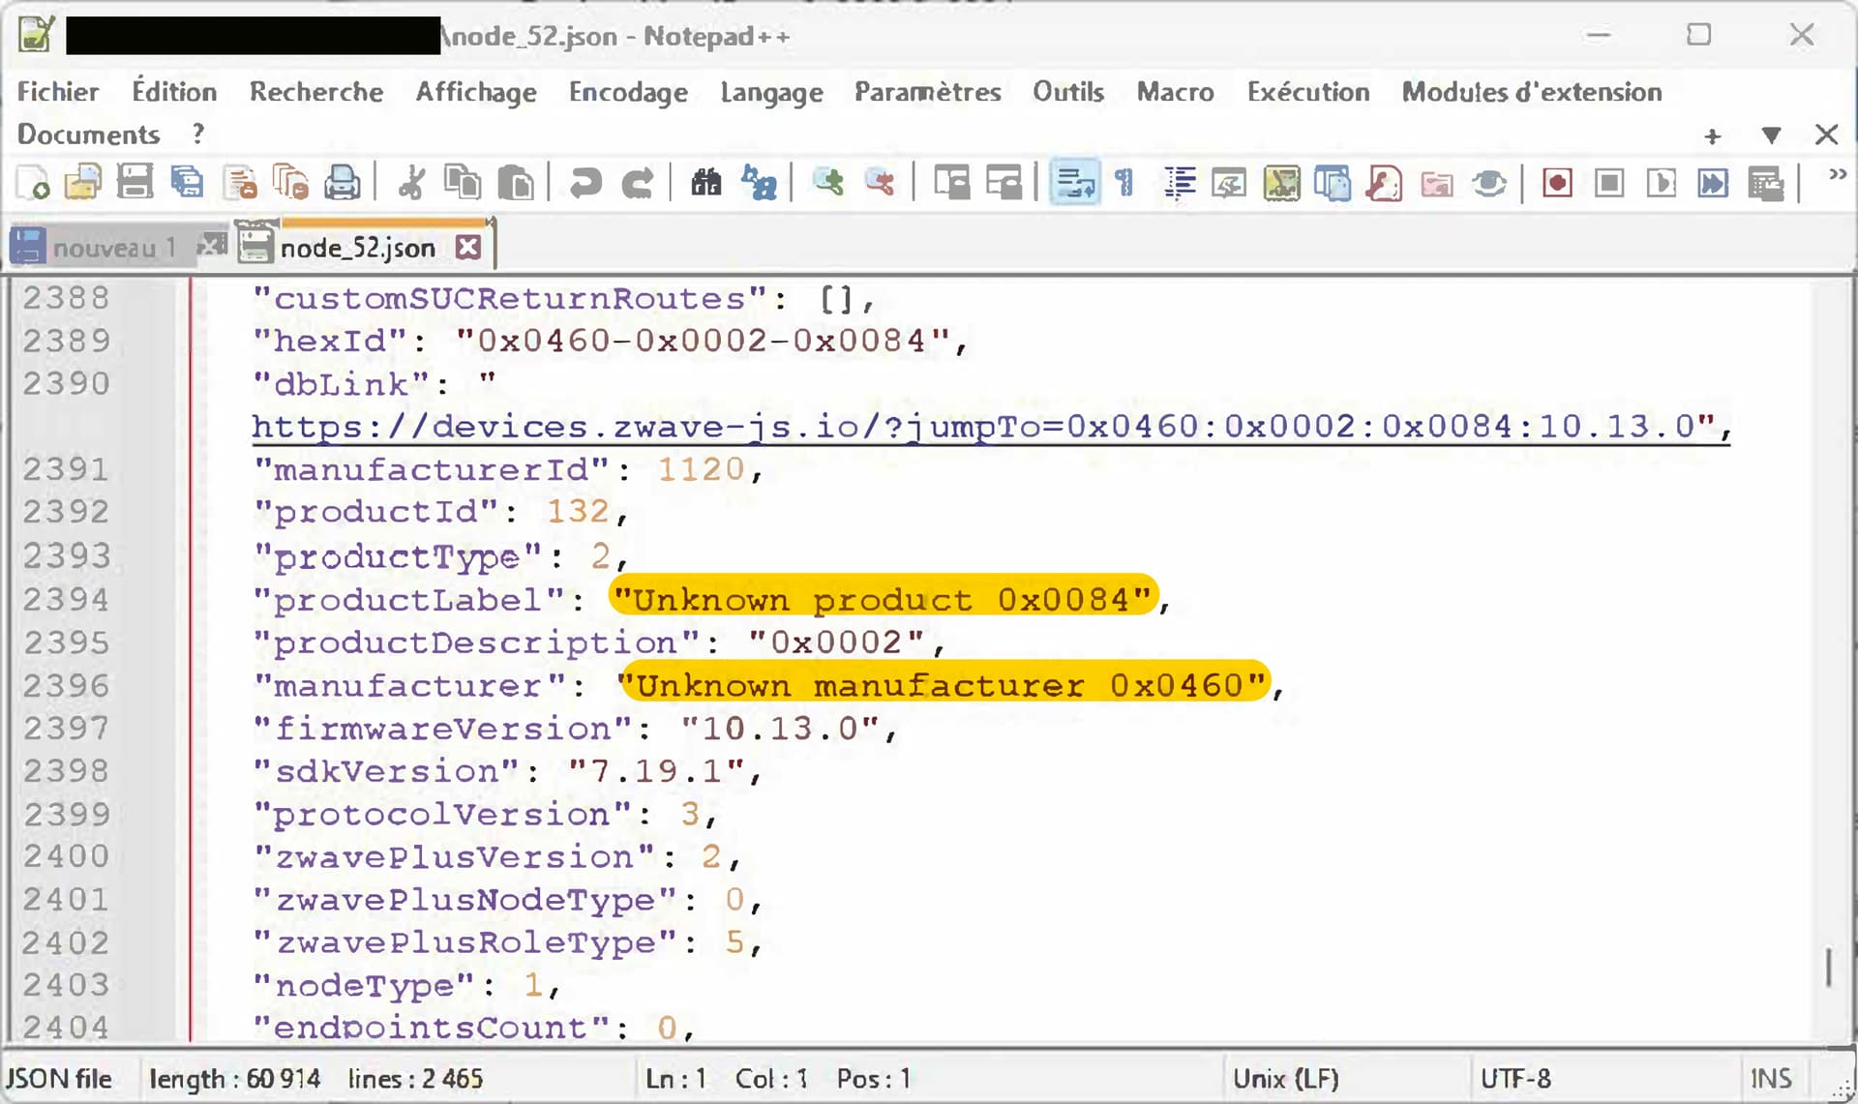
Task: Open the Recherche menu
Action: pyautogui.click(x=316, y=92)
